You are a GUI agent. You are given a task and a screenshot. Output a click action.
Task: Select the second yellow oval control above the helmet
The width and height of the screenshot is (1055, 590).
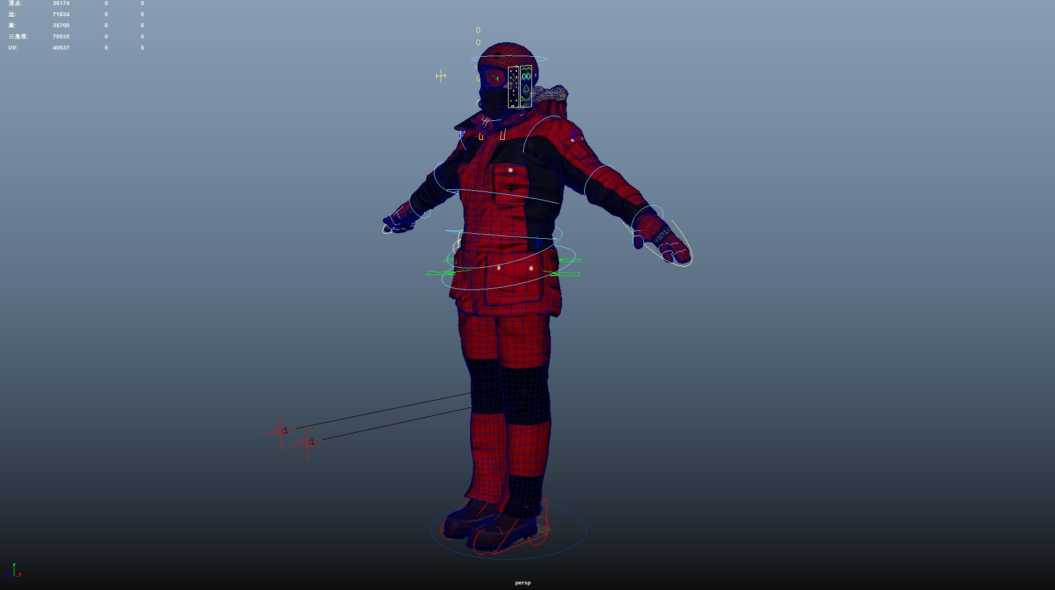click(478, 42)
